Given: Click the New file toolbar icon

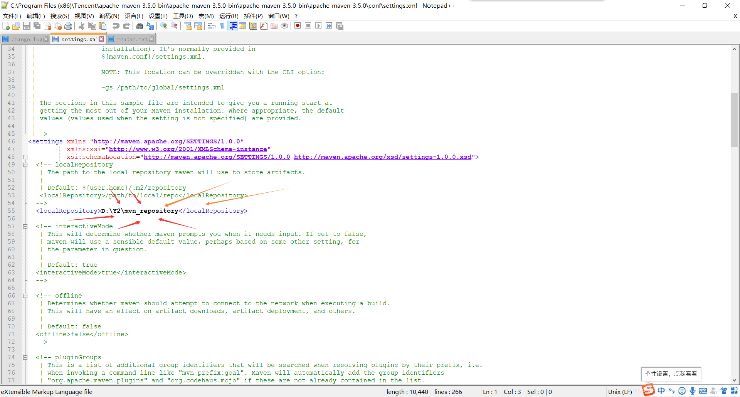Looking at the screenshot, I should [x=6, y=26].
